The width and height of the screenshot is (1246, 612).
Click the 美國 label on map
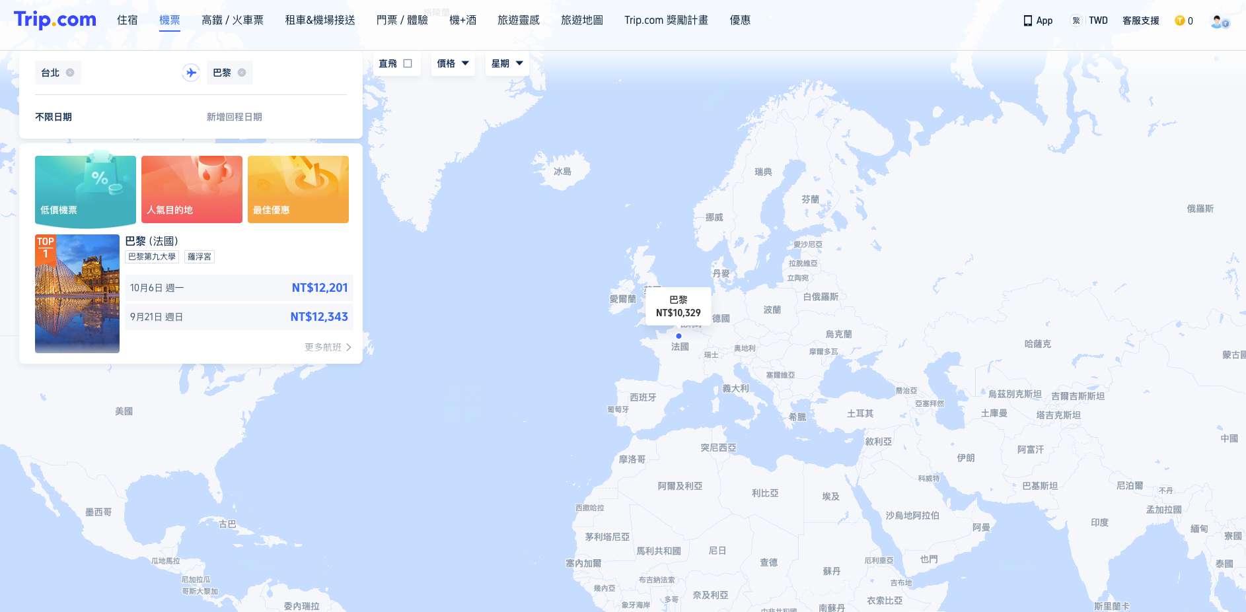coord(124,411)
